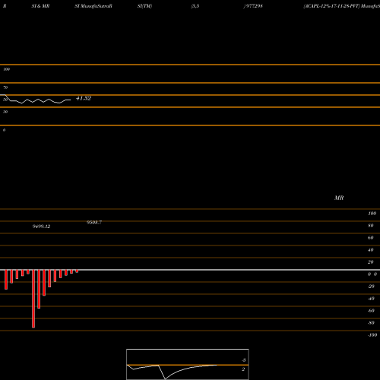Click the 977298 code in header
Screen dimensions: 380x380
(x=255, y=6)
